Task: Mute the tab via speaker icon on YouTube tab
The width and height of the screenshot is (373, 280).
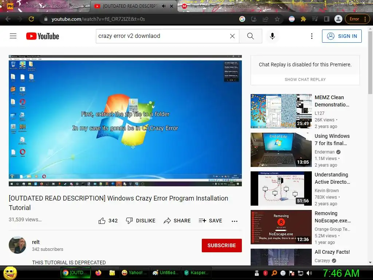Action: (164, 6)
